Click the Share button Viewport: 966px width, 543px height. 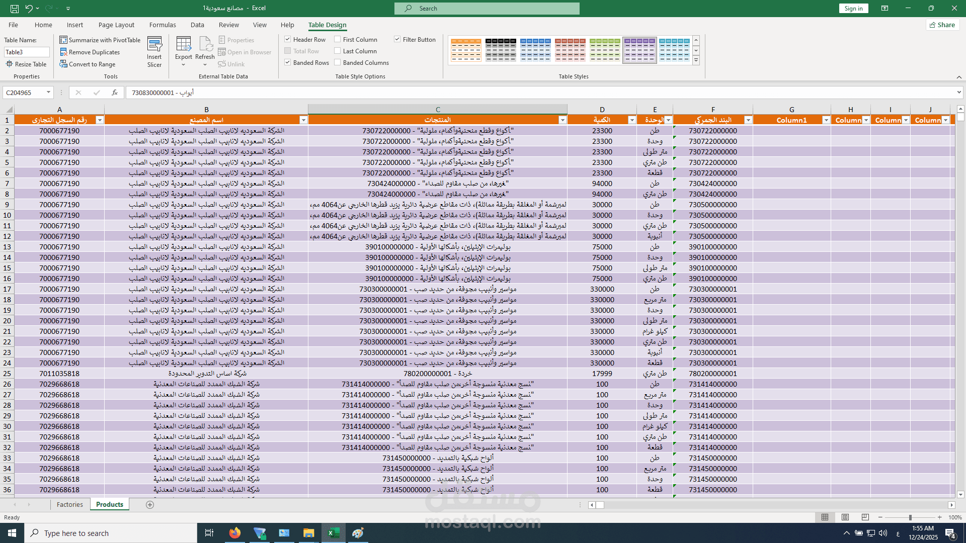click(942, 25)
